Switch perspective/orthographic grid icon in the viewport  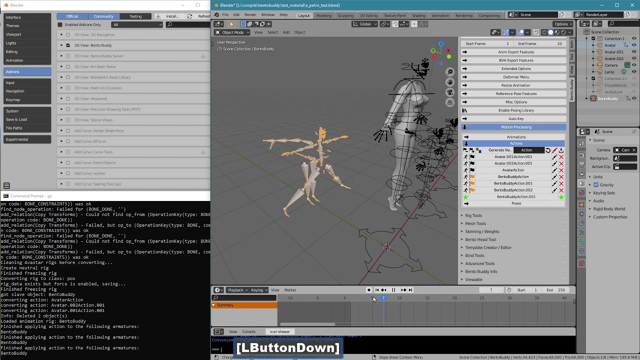450,102
